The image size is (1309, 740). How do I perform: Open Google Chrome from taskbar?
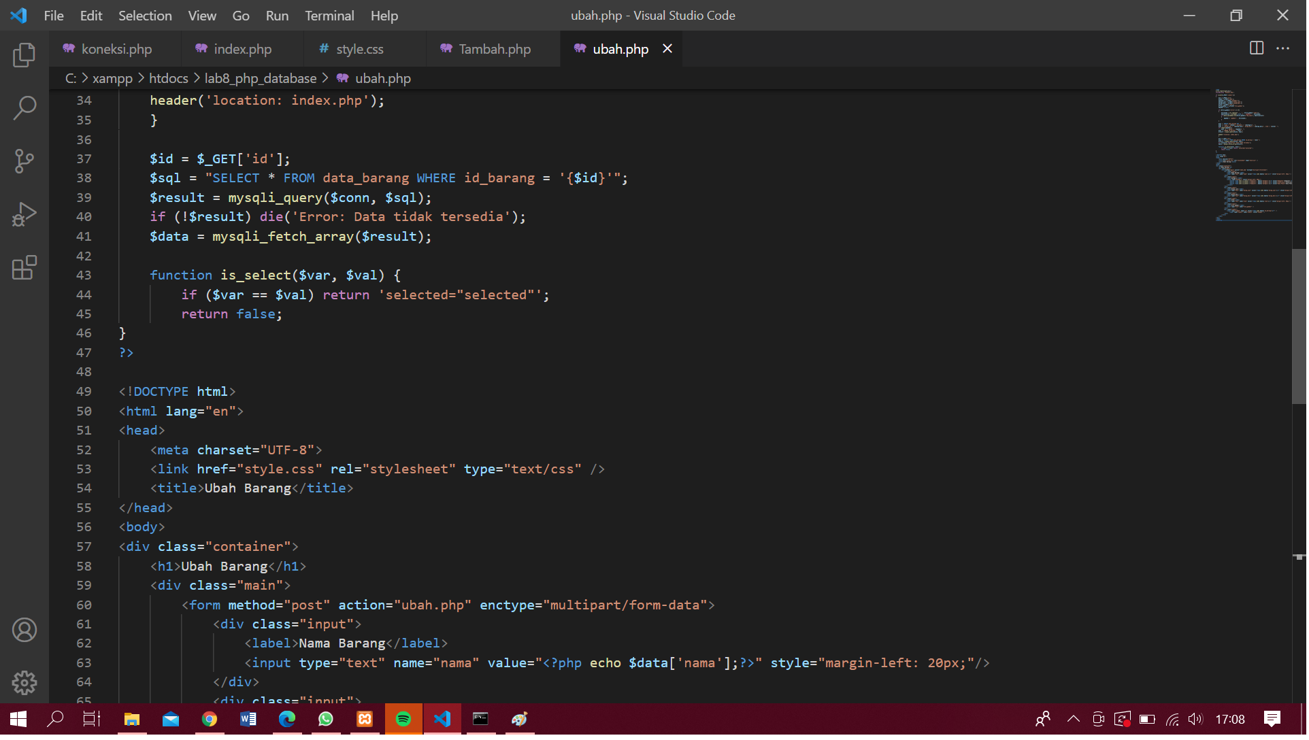(x=210, y=720)
